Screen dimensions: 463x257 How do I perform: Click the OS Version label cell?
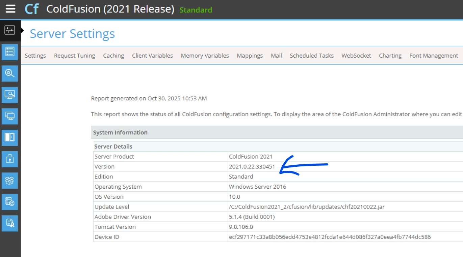161,197
